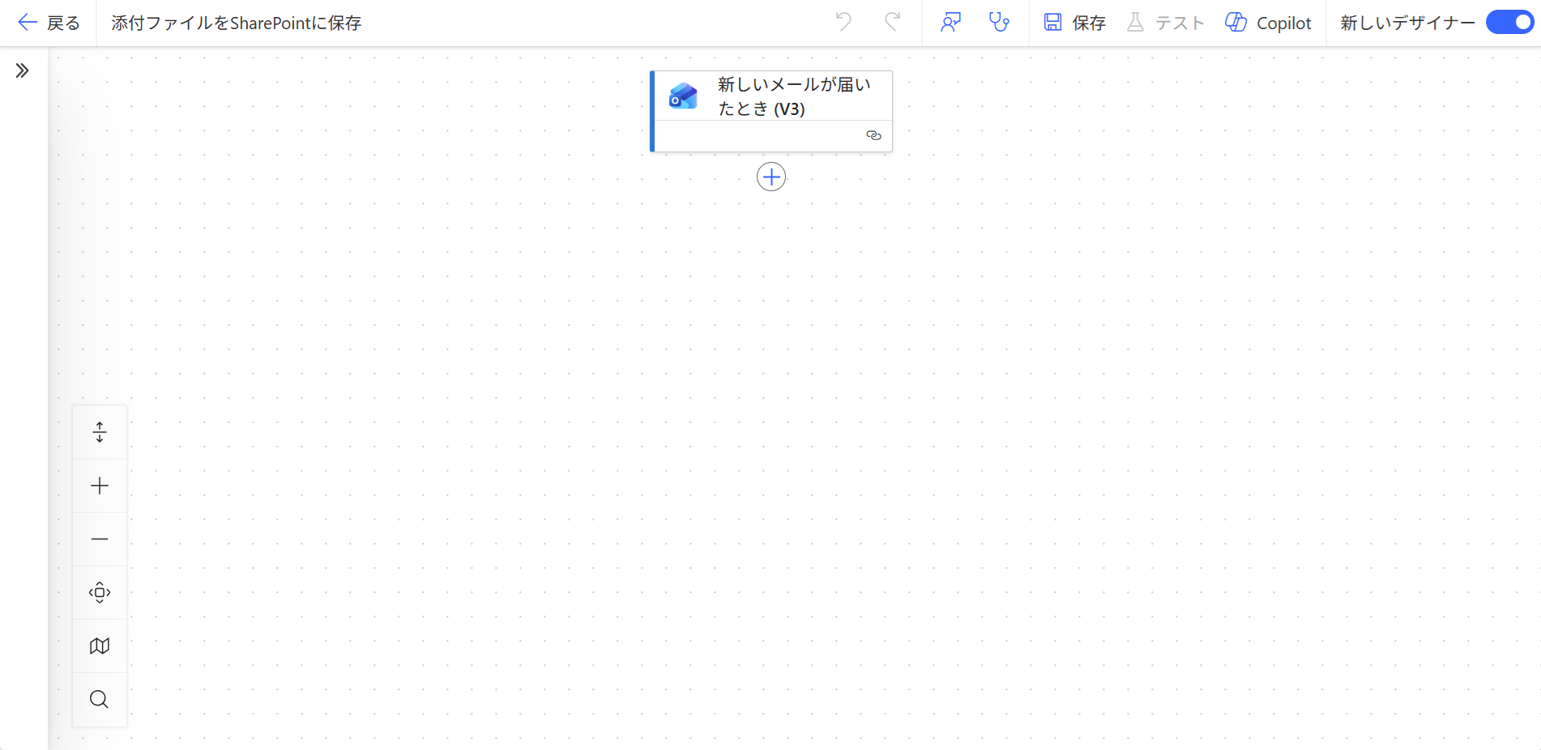Click the flow name 添付ファイルをSharePointに保存

[x=237, y=23]
